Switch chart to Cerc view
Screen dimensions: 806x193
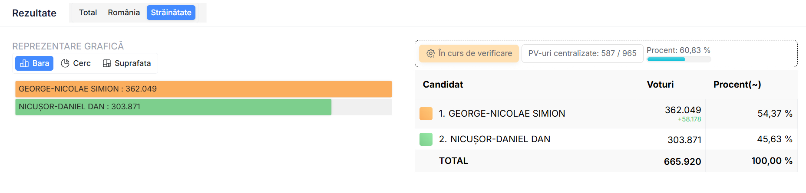tap(76, 63)
